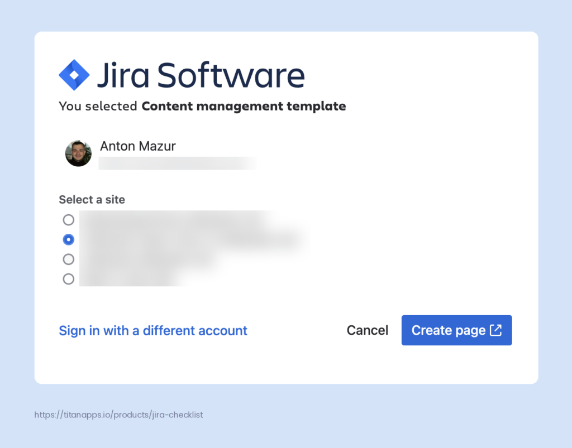
Task: Open Anton Mazur's profile avatar
Action: point(78,153)
